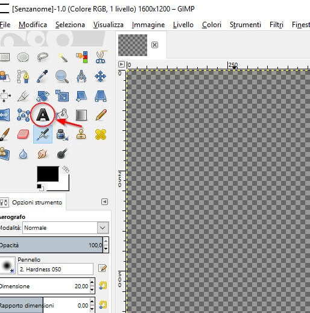Open the tool options tab configuration menu
Screen dimensions: 310x313
coord(104,201)
